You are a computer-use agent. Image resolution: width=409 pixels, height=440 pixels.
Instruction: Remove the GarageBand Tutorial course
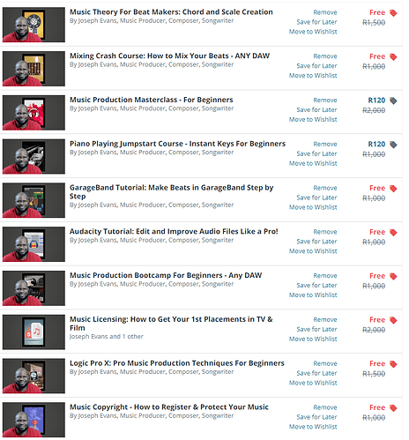(x=325, y=188)
